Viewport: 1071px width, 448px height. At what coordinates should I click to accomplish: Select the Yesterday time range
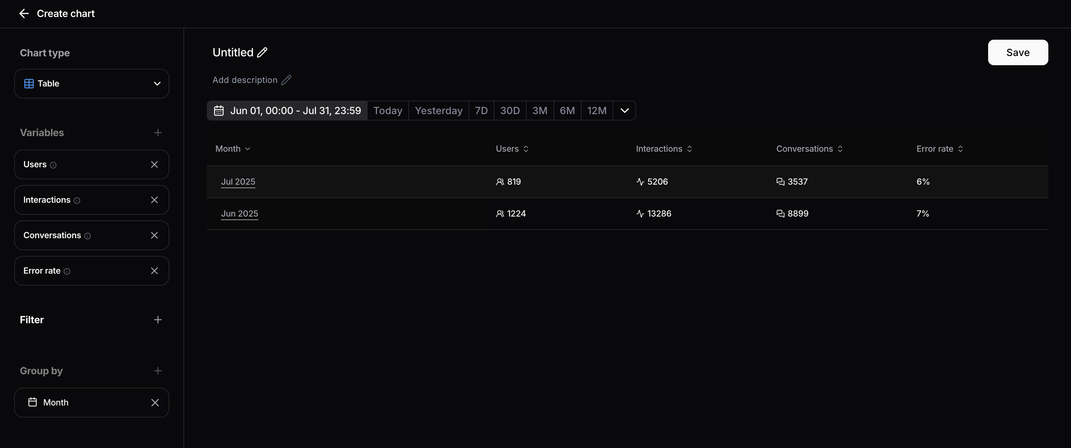(x=438, y=111)
